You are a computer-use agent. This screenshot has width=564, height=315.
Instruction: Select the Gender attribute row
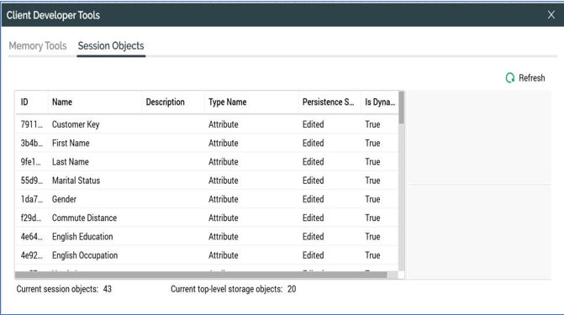pyautogui.click(x=207, y=199)
